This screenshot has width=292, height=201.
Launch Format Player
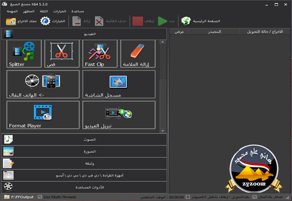43,115
